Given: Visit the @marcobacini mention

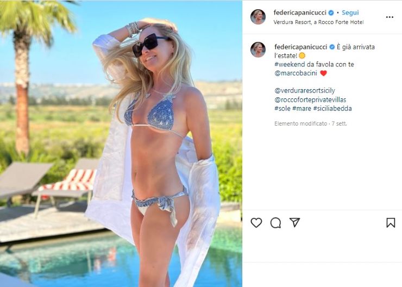Looking at the screenshot, I should [296, 73].
